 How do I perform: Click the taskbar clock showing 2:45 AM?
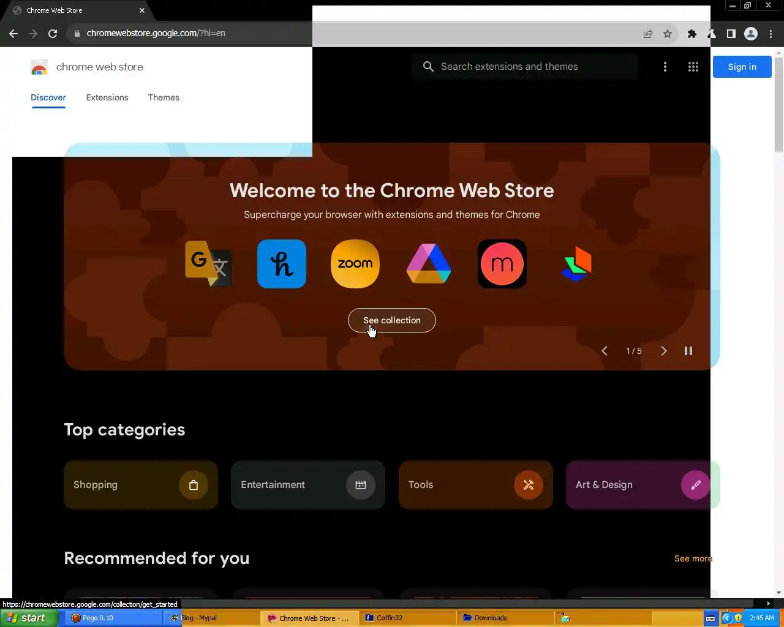pos(761,618)
